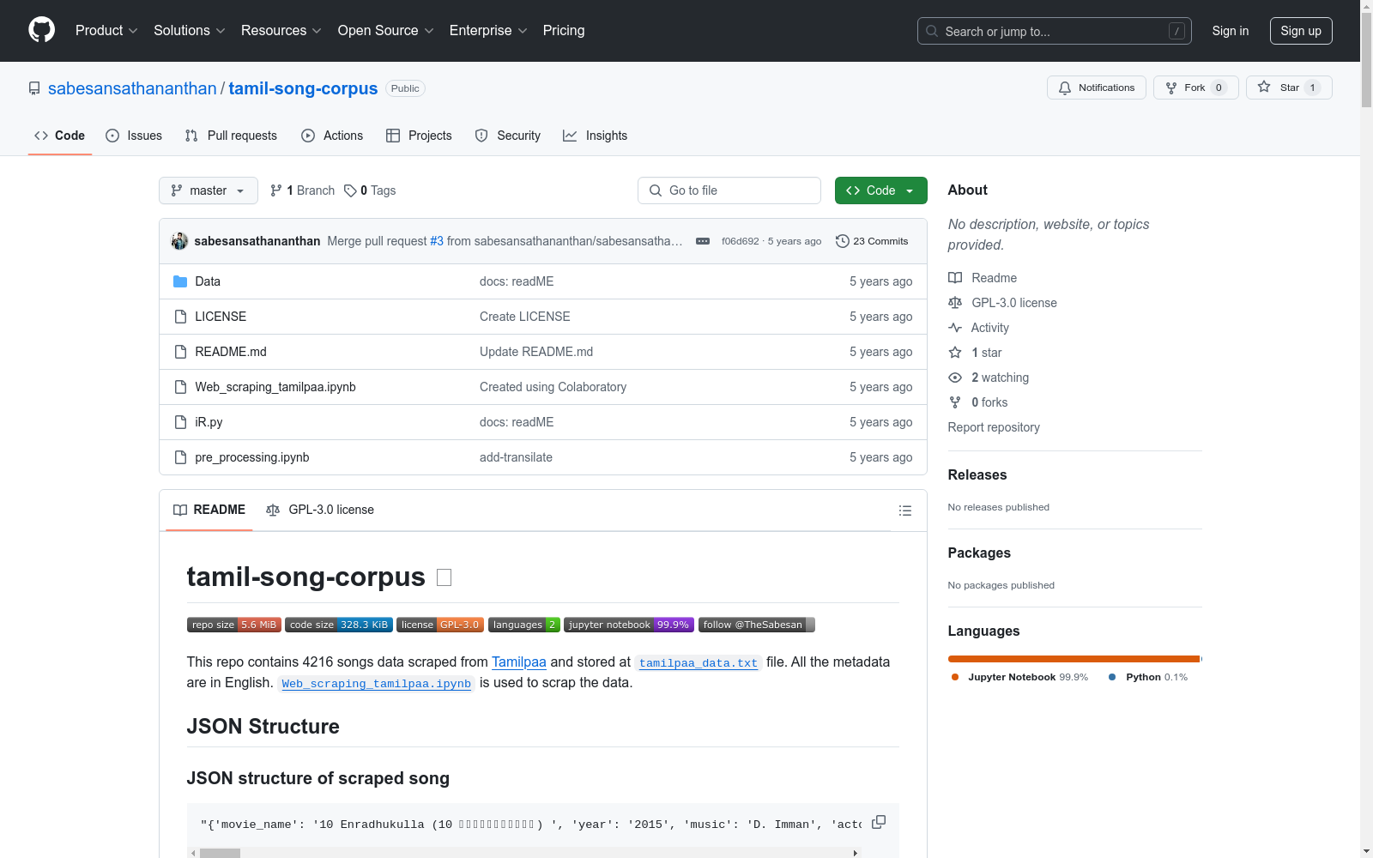Viewport: 1373px width, 858px height.
Task: Open the Web_scraping_tamilpaa.ipynb README link
Action: pos(376,684)
